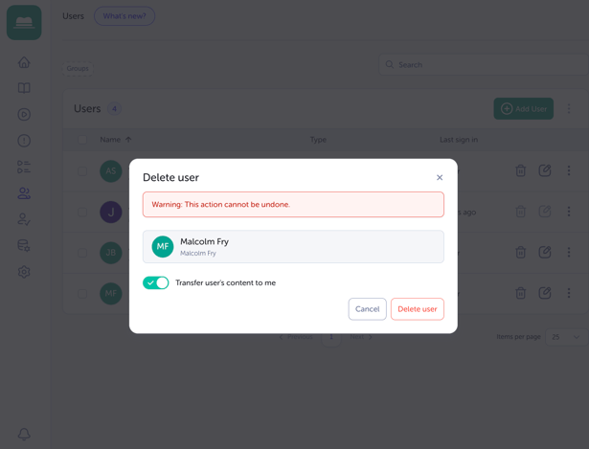Image resolution: width=589 pixels, height=449 pixels.
Task: Click the J avatar in the users table
Action: (x=111, y=213)
